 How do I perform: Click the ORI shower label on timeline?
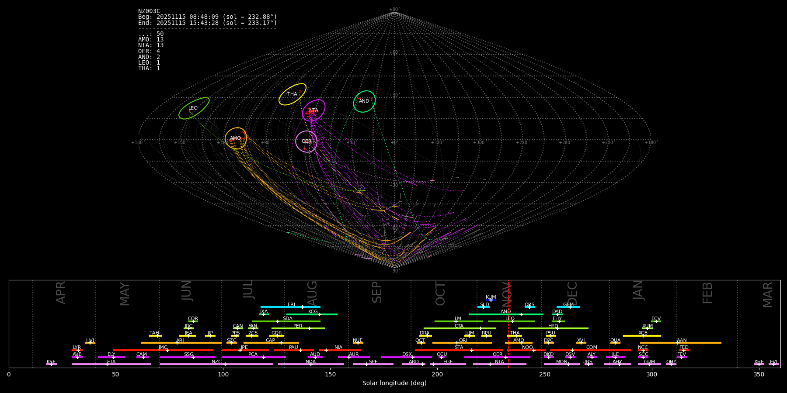click(x=463, y=341)
